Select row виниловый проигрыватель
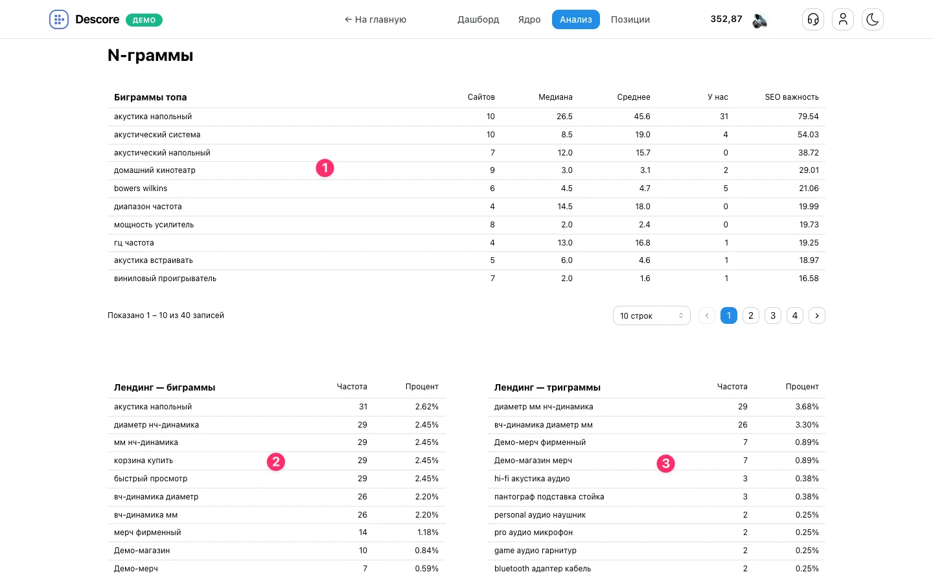This screenshot has height=583, width=933. [466, 279]
